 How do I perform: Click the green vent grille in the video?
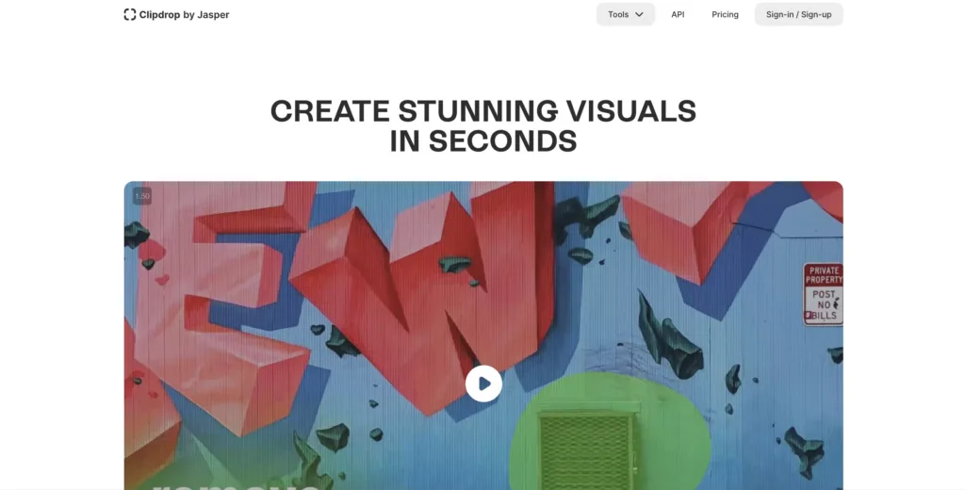(586, 450)
